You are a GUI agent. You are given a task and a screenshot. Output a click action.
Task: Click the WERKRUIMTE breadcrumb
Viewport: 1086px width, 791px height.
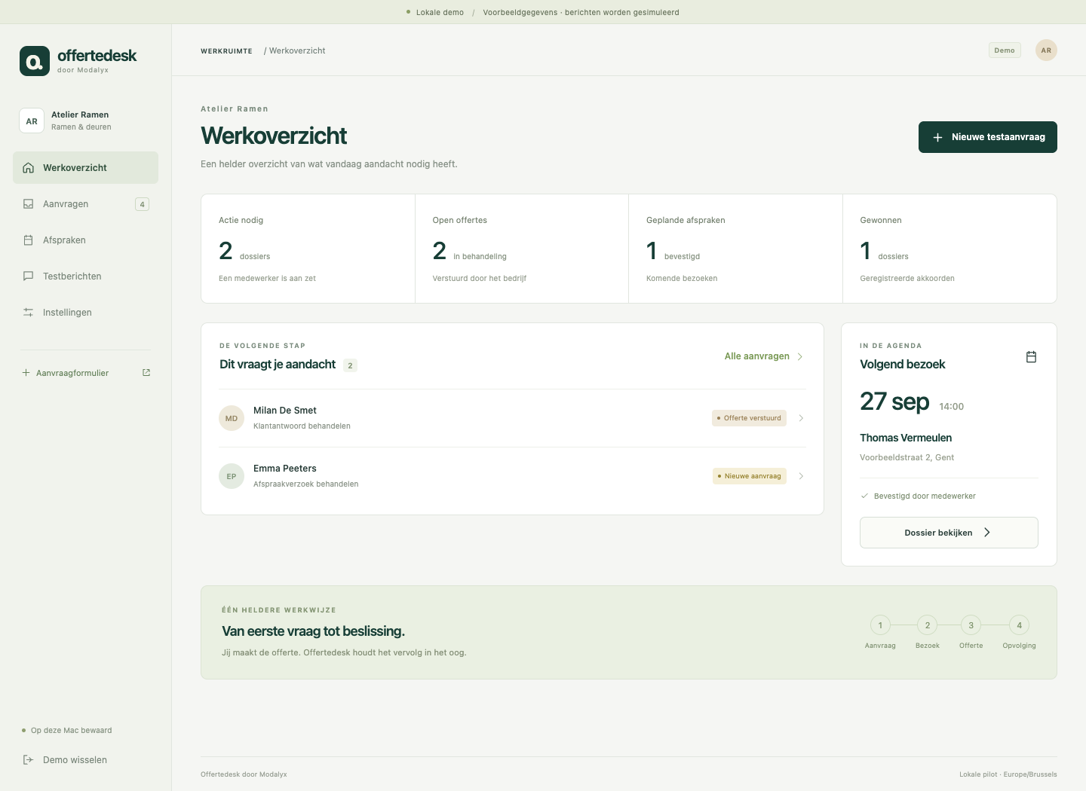(x=226, y=51)
